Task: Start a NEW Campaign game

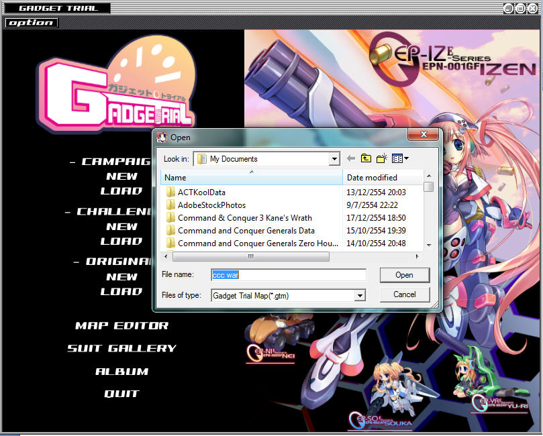Action: point(121,176)
